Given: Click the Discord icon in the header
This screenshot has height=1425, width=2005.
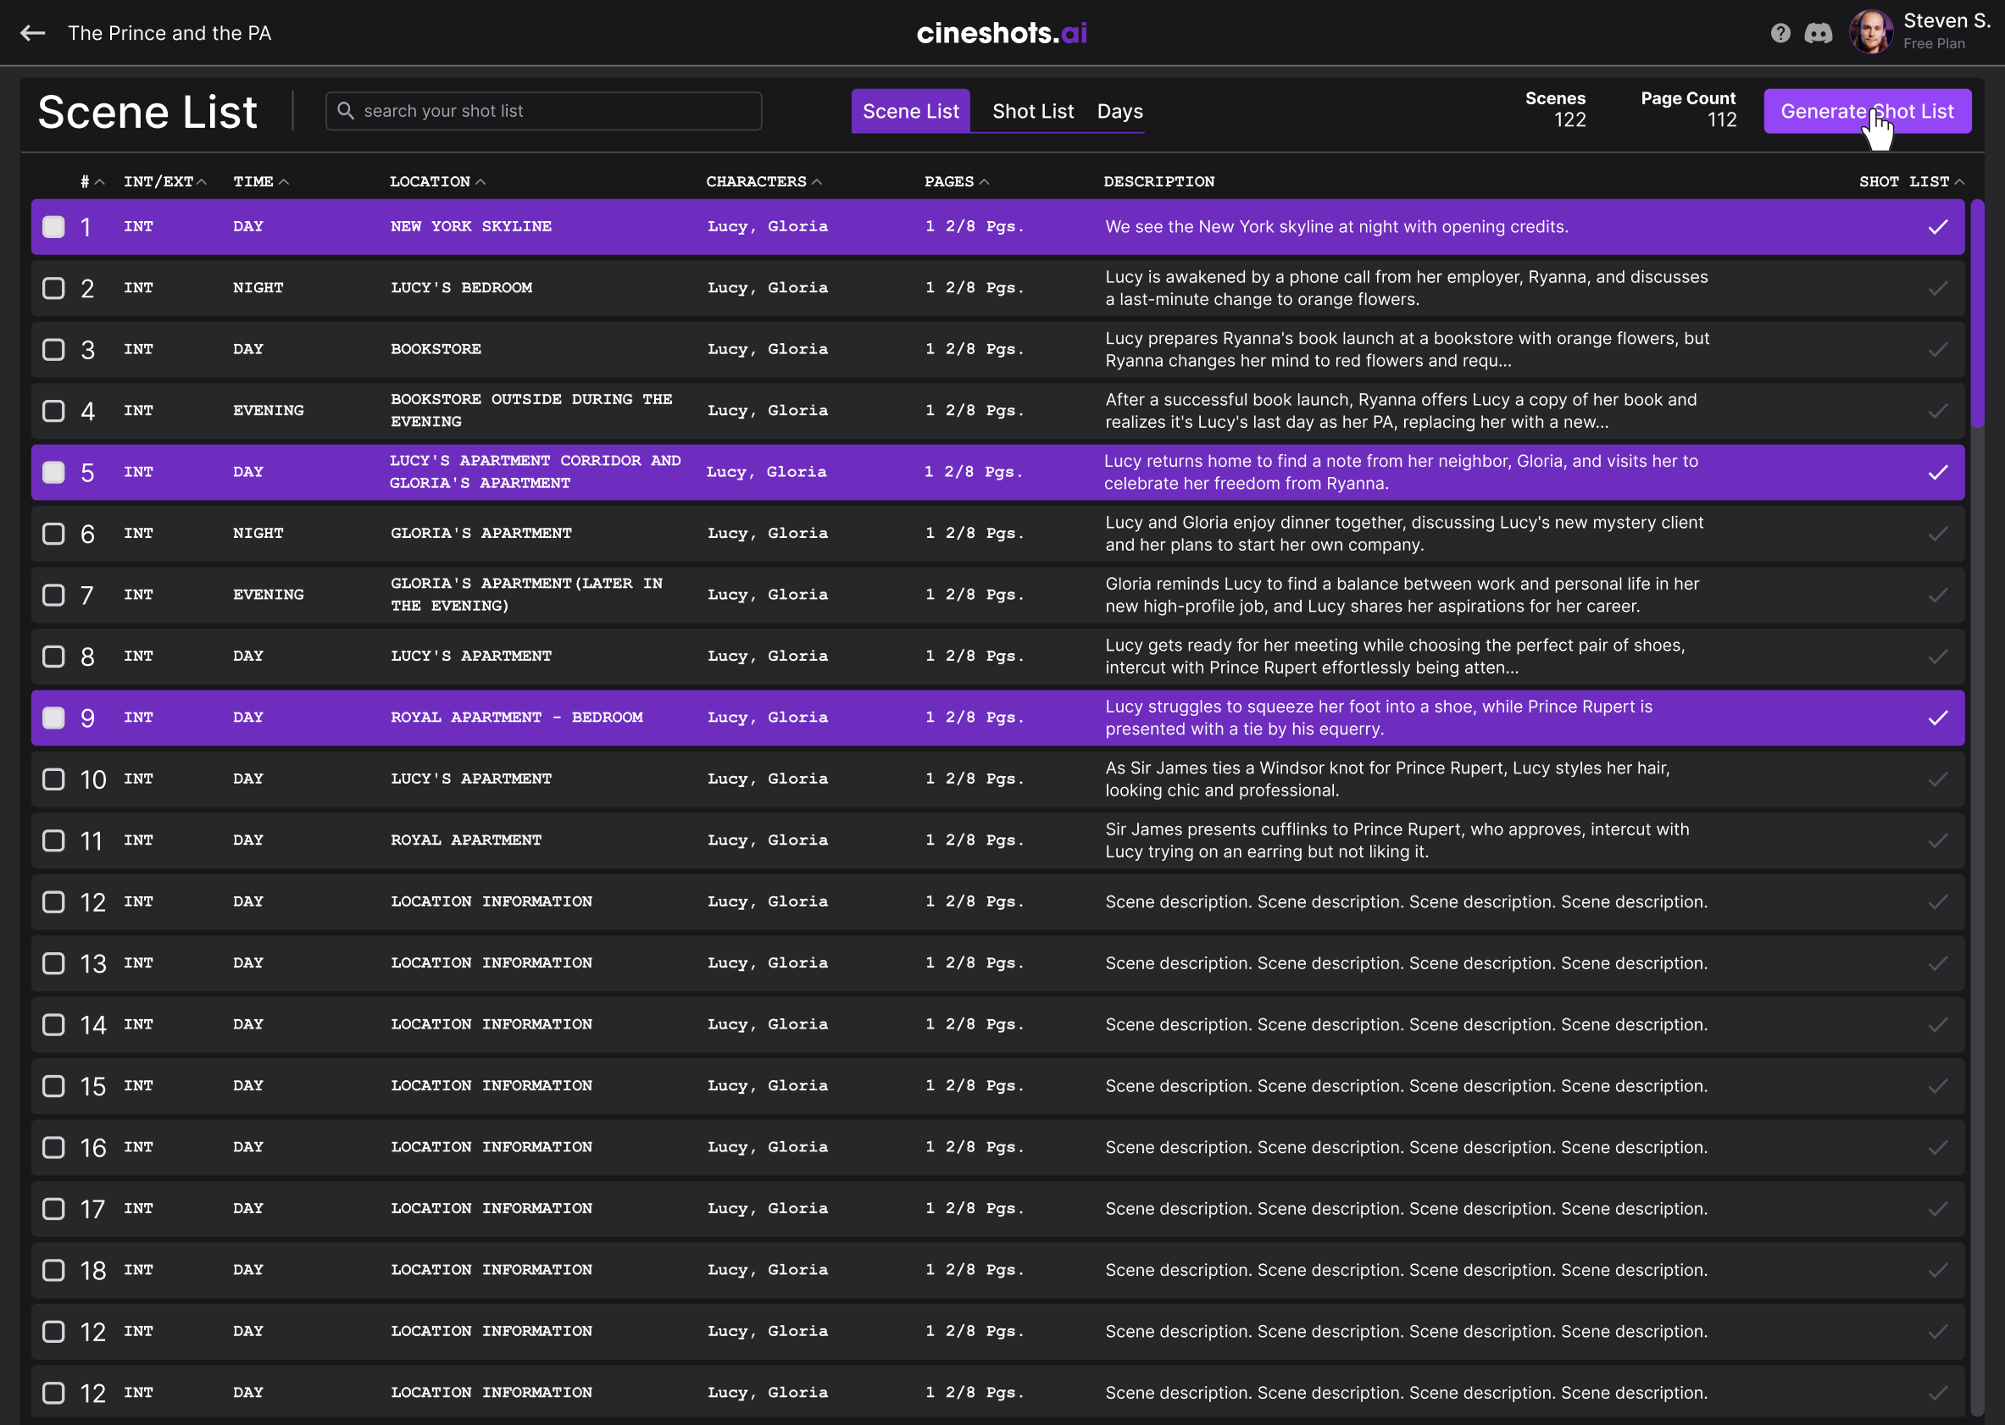Looking at the screenshot, I should tap(1819, 32).
